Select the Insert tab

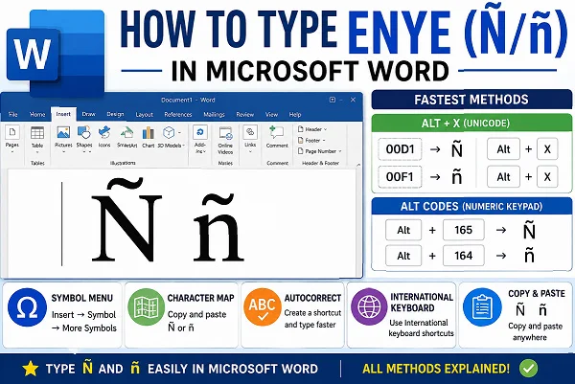click(63, 114)
